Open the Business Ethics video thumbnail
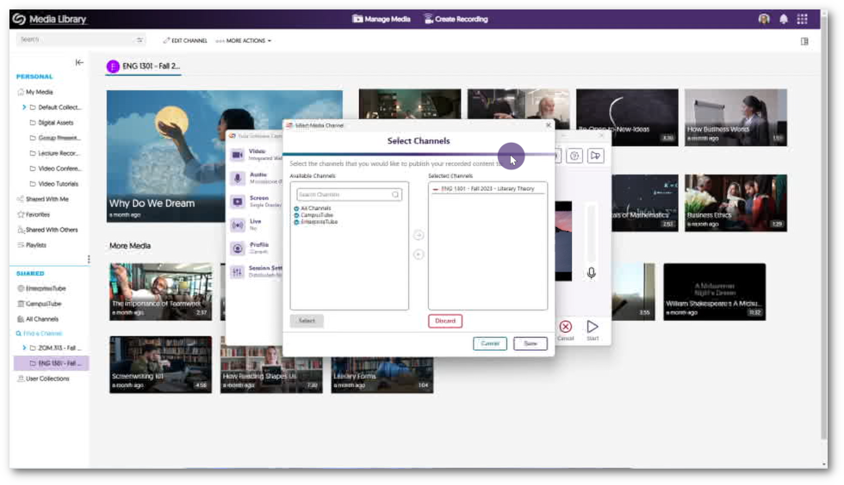Image resolution: width=844 pixels, height=485 pixels. pyautogui.click(x=735, y=203)
